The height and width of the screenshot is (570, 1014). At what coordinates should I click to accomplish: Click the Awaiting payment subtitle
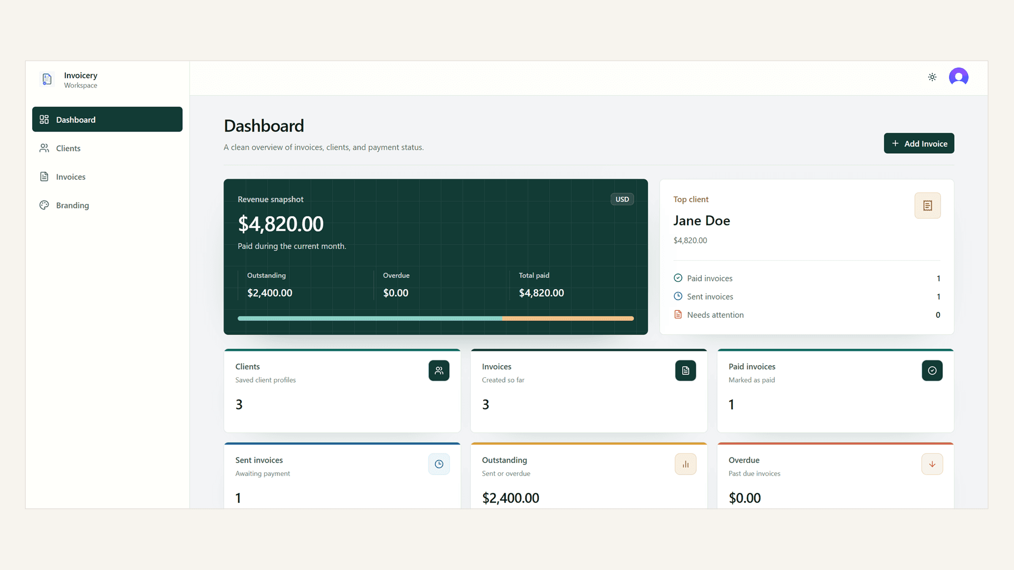coord(262,473)
